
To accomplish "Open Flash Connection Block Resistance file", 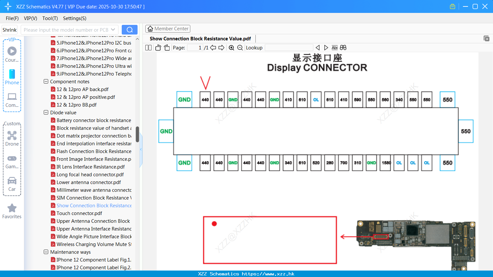I will [x=91, y=151].
